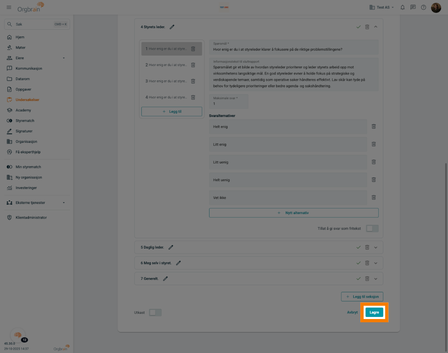Click the Avbryt link
Screen dimensions: 448x353
[x=352, y=312]
